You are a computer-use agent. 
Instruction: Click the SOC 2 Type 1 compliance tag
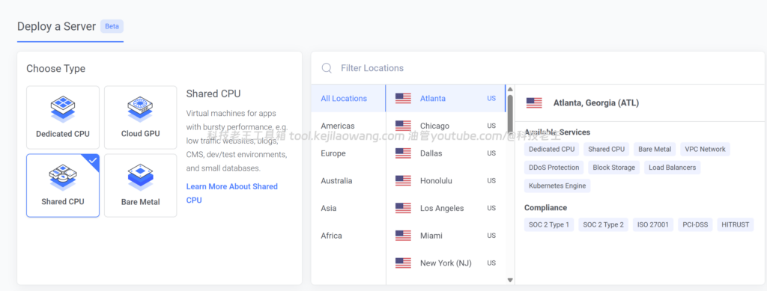pyautogui.click(x=549, y=225)
